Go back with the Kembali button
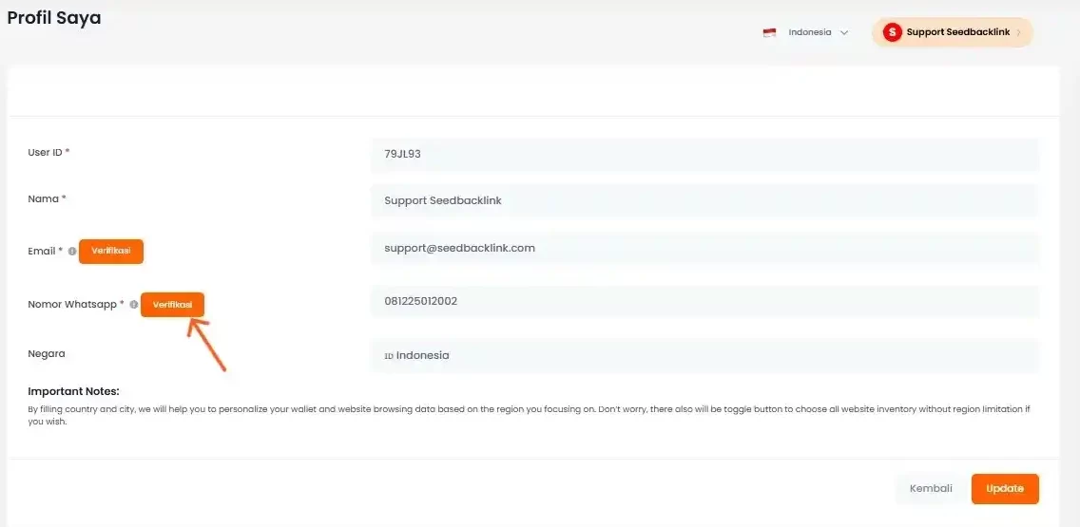The height and width of the screenshot is (527, 1080). point(931,489)
